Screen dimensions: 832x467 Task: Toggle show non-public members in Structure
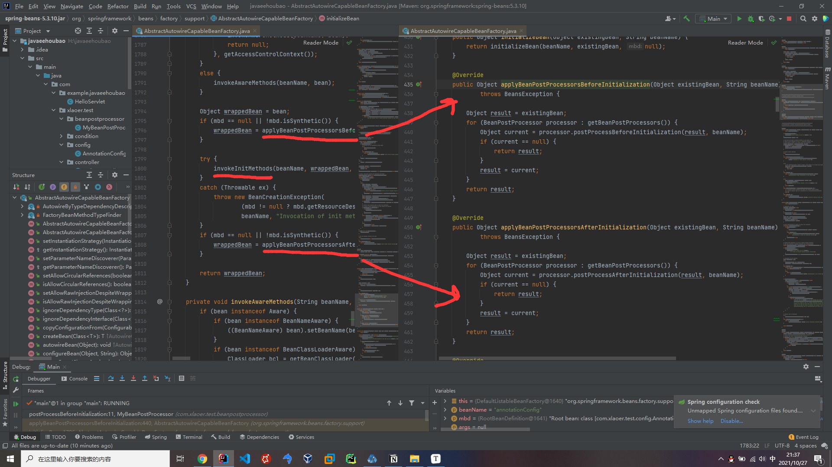pyautogui.click(x=75, y=187)
